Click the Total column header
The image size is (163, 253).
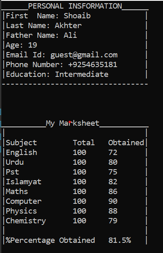(84, 143)
